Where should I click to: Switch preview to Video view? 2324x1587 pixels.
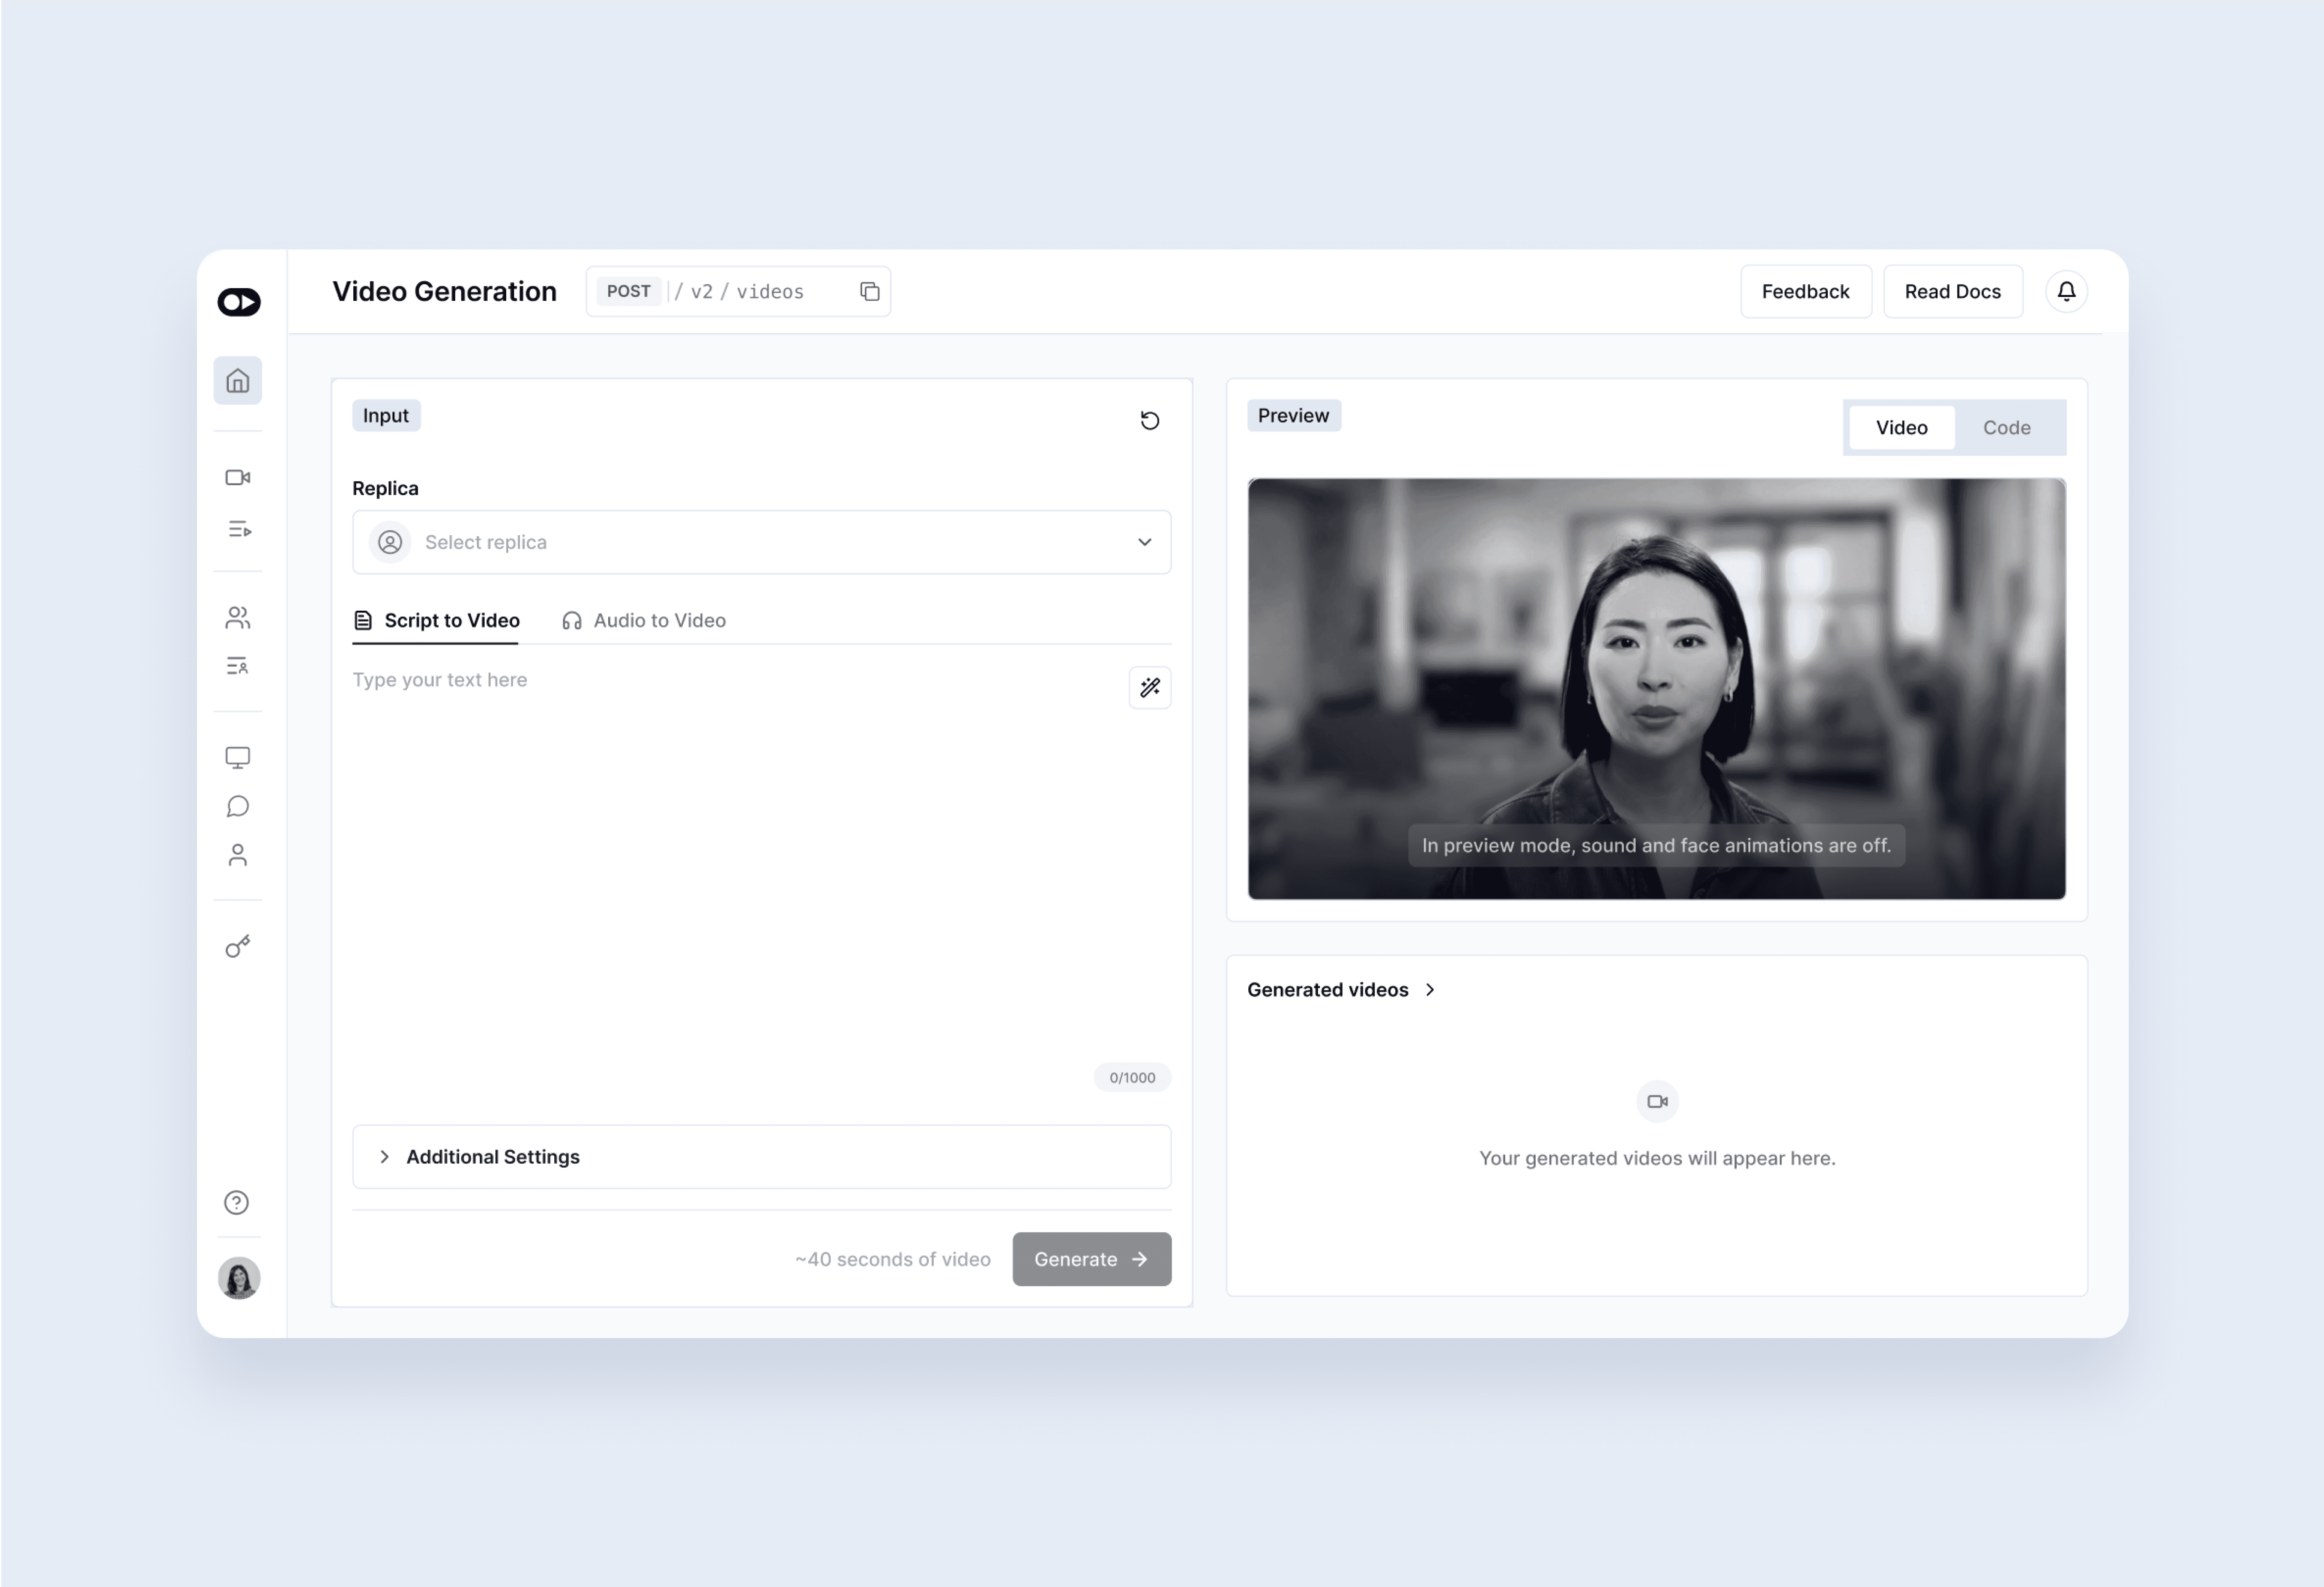coord(1901,428)
